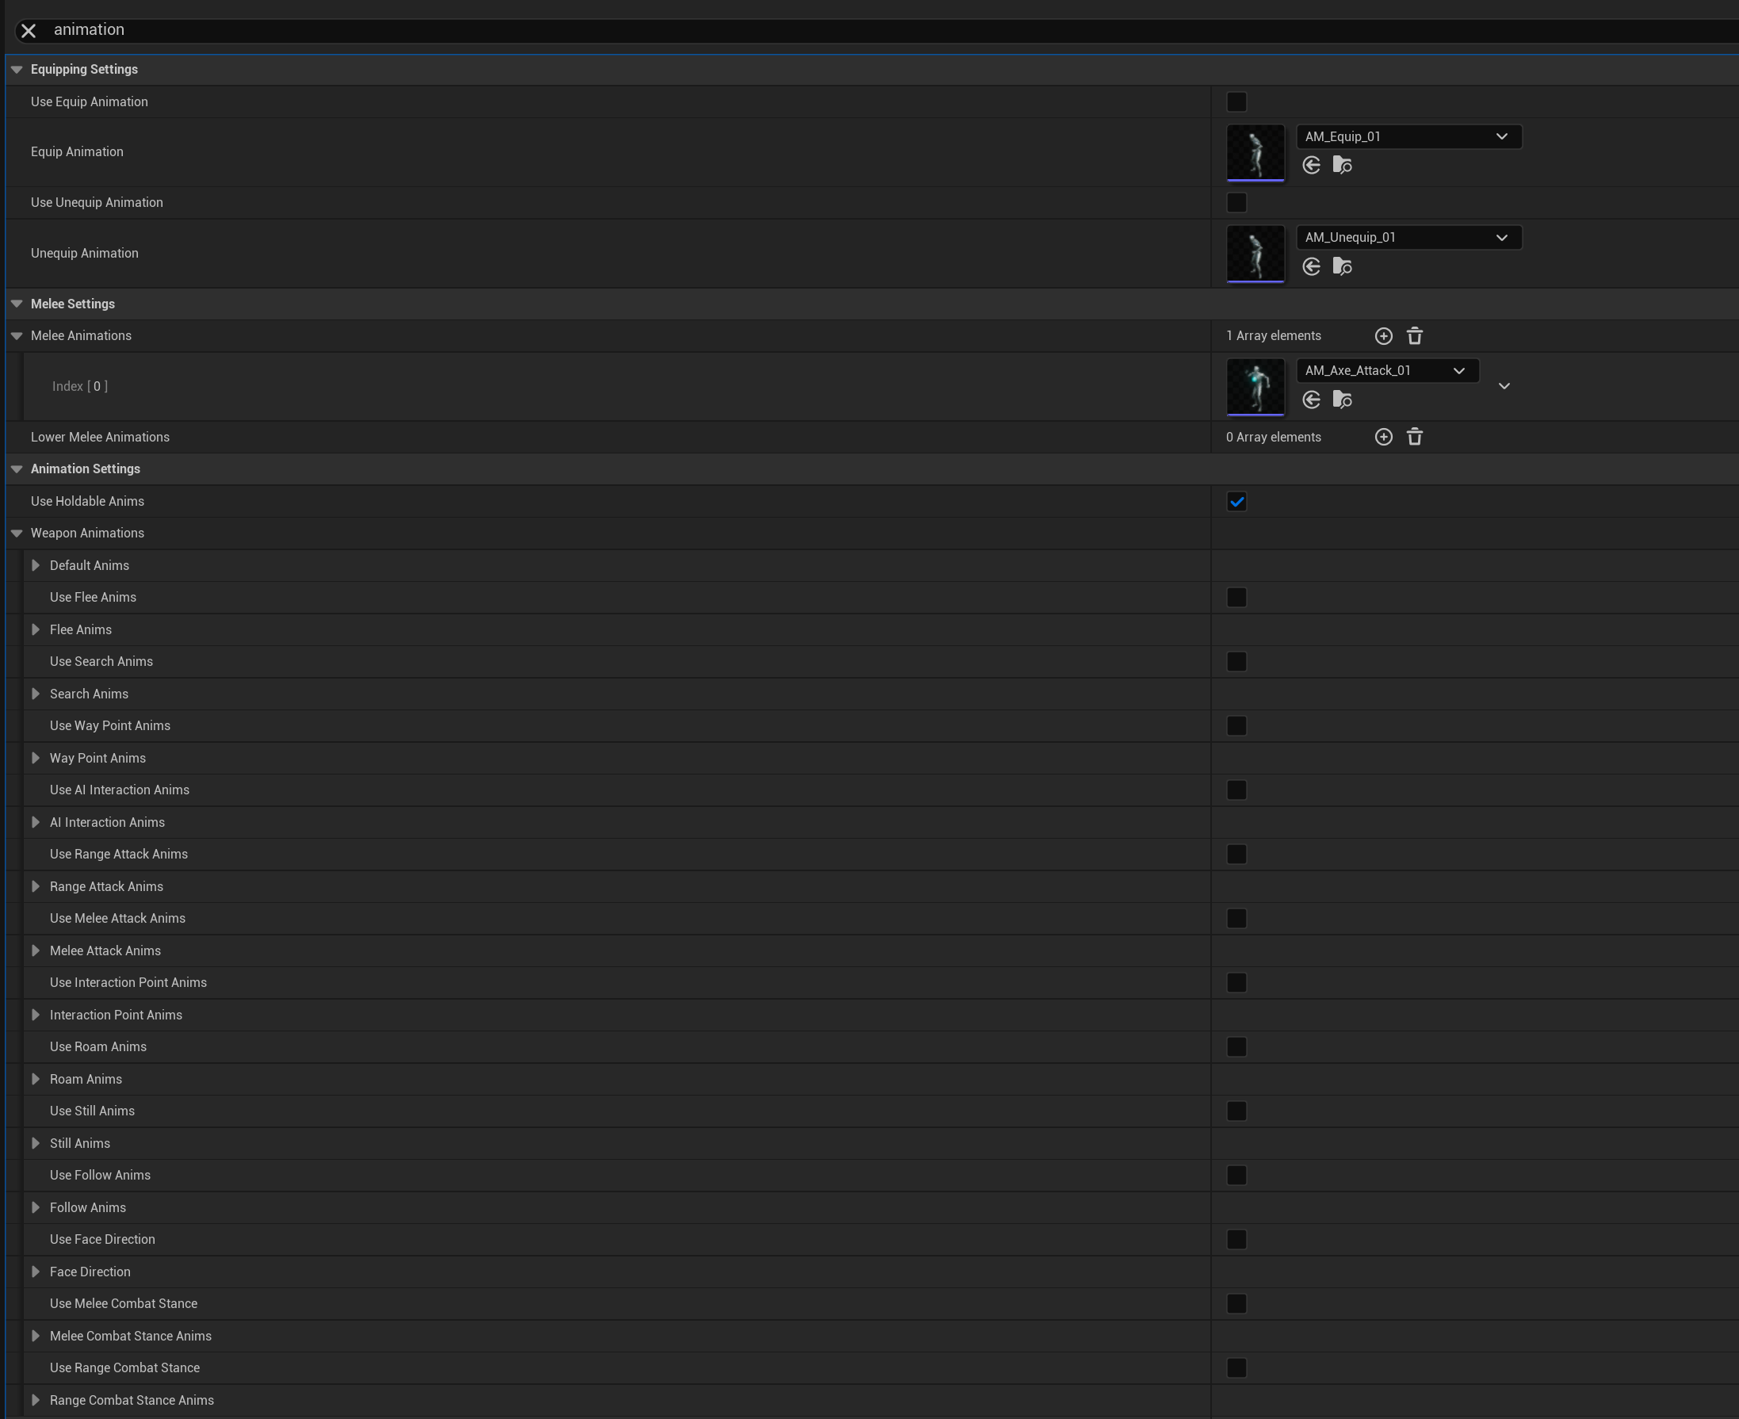Add element to Lower Melee Animations array

point(1382,438)
